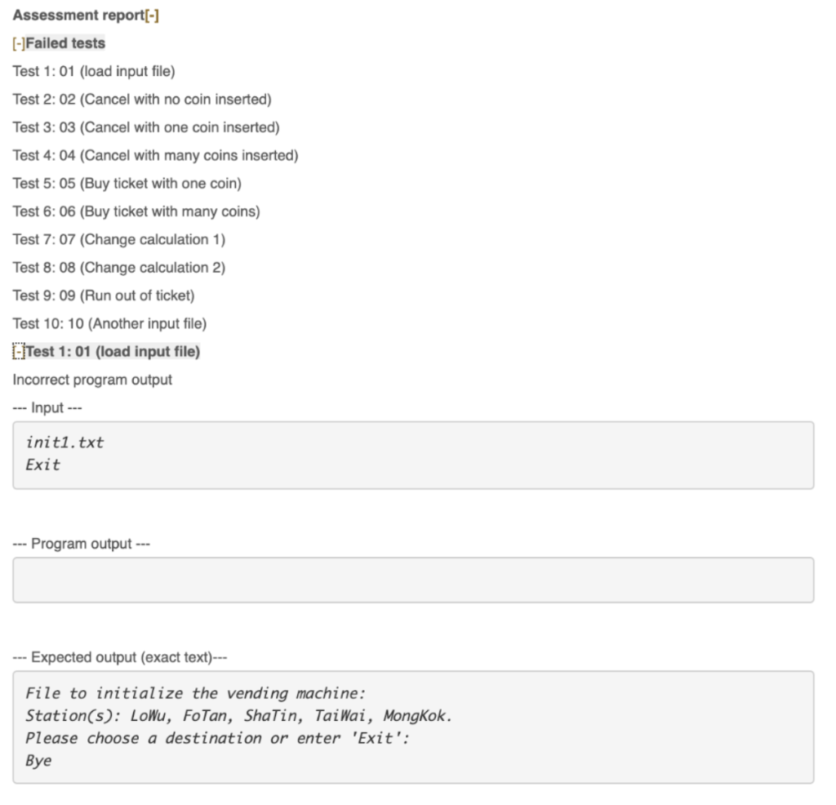
Task: Select the Input text box showing init1.txt
Action: point(412,455)
